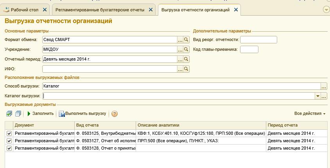Click the search icon for Отчетный период
This screenshot has width=330, height=168.
tap(186, 59)
